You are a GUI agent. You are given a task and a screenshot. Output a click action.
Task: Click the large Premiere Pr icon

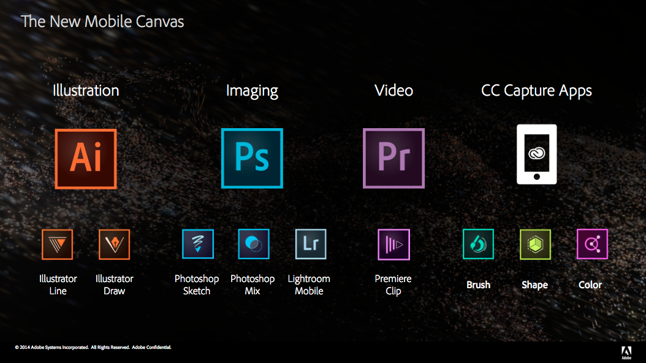tap(393, 158)
